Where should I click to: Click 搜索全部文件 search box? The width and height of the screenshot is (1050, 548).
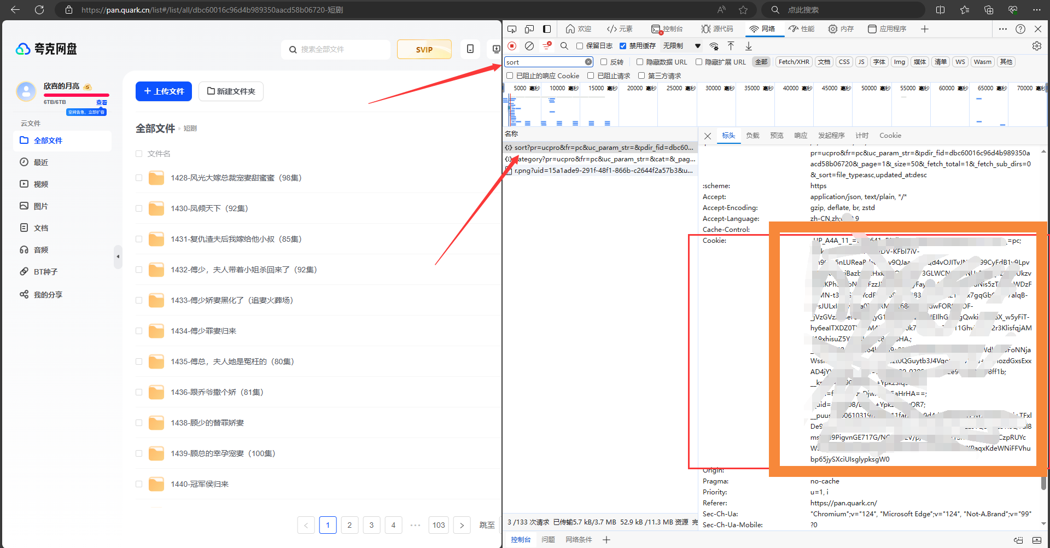(x=336, y=49)
